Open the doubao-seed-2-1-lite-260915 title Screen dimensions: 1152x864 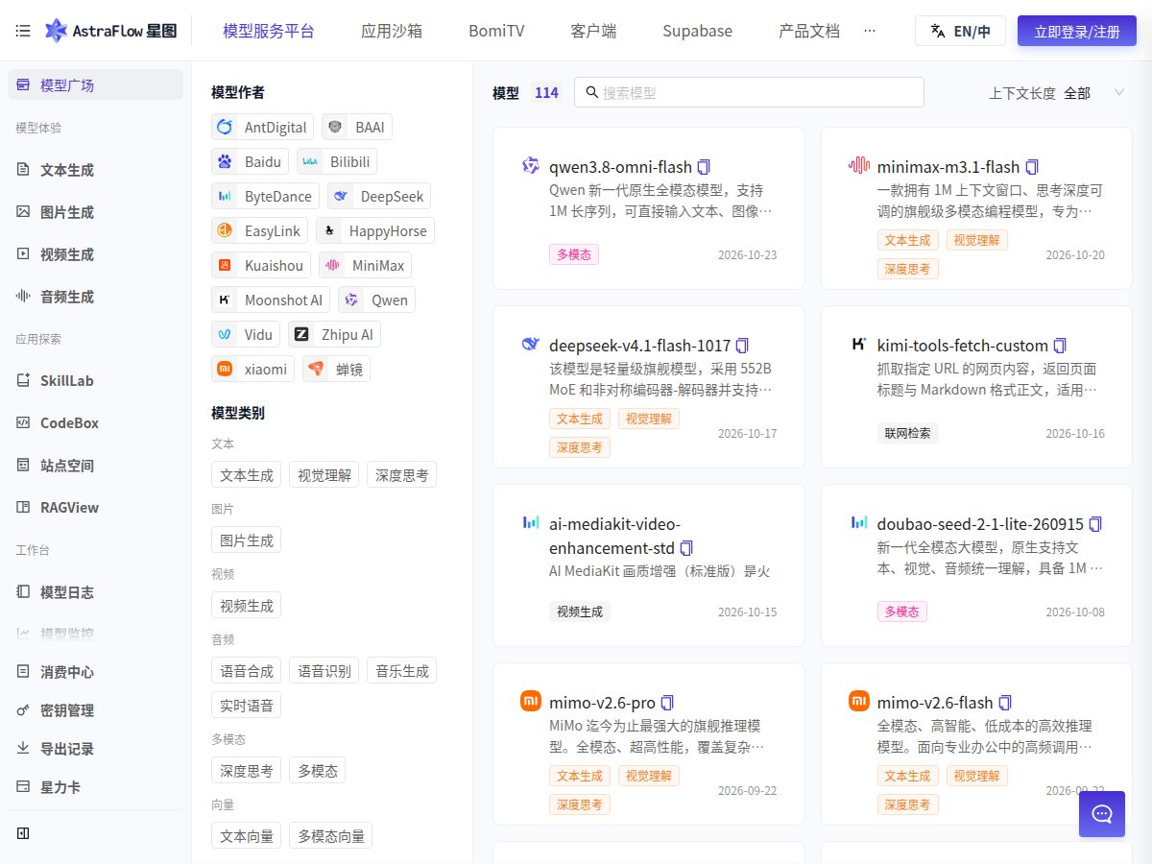tap(980, 524)
